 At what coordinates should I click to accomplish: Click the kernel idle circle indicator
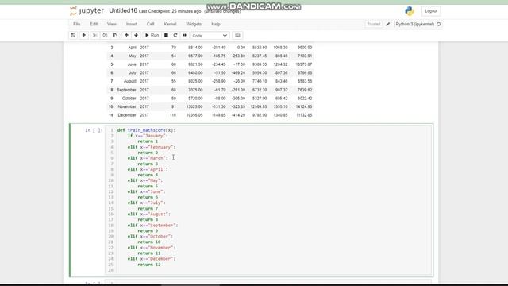pyautogui.click(x=439, y=25)
